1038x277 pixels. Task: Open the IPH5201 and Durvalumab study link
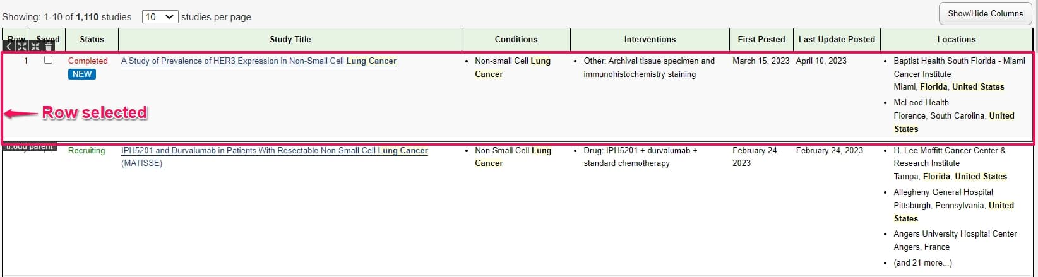coord(274,151)
